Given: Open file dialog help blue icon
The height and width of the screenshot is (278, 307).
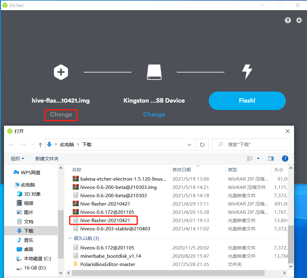Looking at the screenshot, I should click(x=285, y=159).
